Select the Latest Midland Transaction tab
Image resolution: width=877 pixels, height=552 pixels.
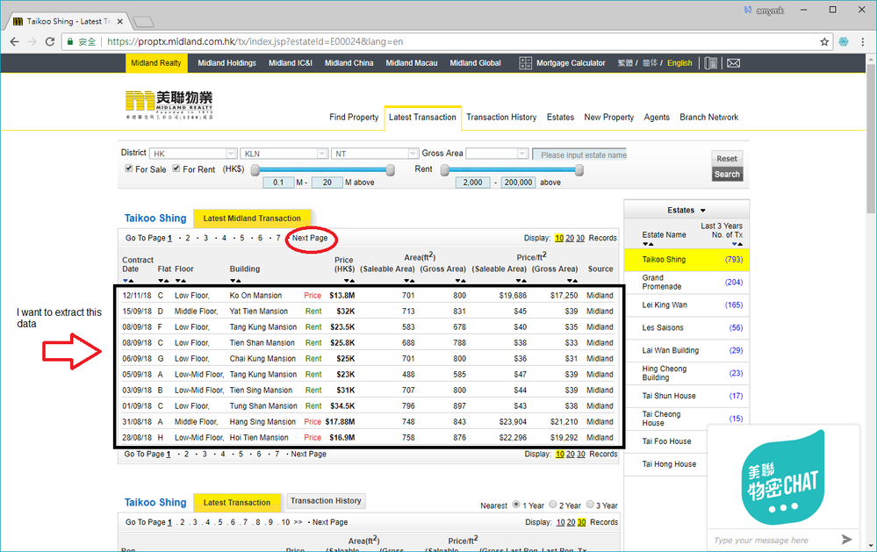(252, 219)
